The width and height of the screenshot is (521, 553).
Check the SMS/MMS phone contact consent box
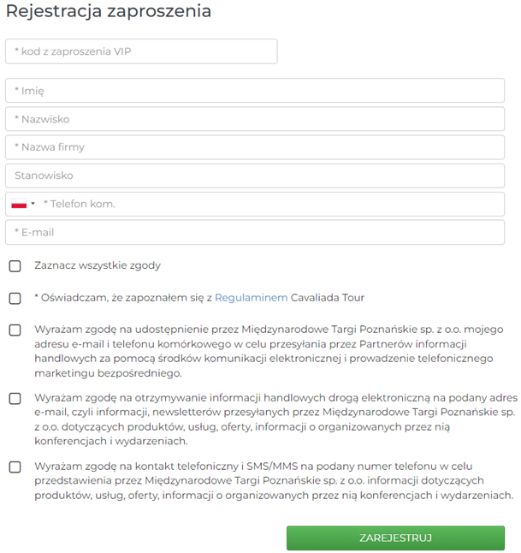[15, 467]
